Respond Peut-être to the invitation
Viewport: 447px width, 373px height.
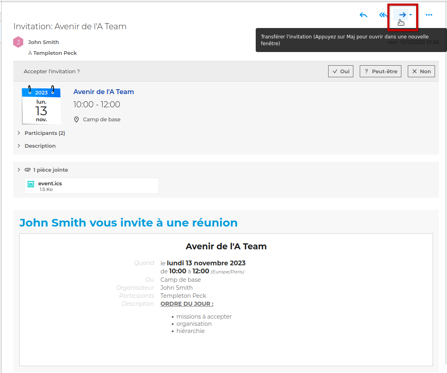point(380,71)
